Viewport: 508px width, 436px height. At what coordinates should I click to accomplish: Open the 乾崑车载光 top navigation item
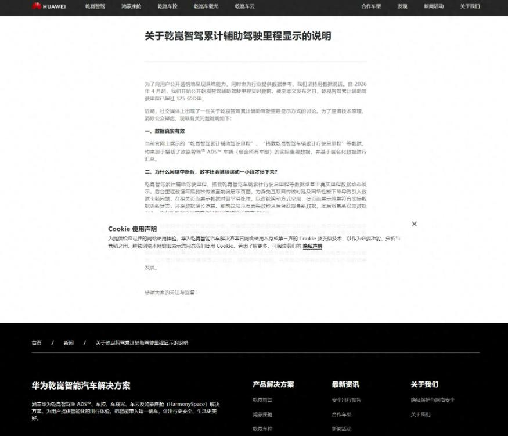pyautogui.click(x=206, y=6)
